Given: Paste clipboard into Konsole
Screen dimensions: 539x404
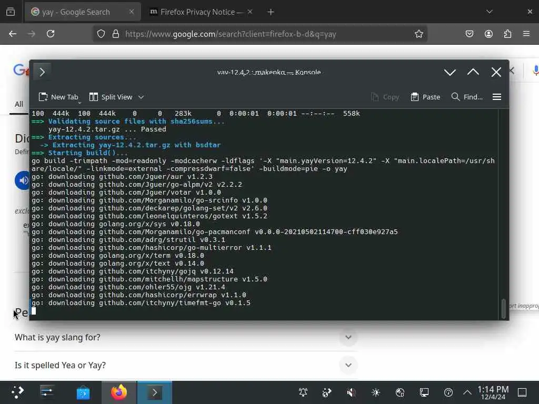Looking at the screenshot, I should [x=425, y=97].
